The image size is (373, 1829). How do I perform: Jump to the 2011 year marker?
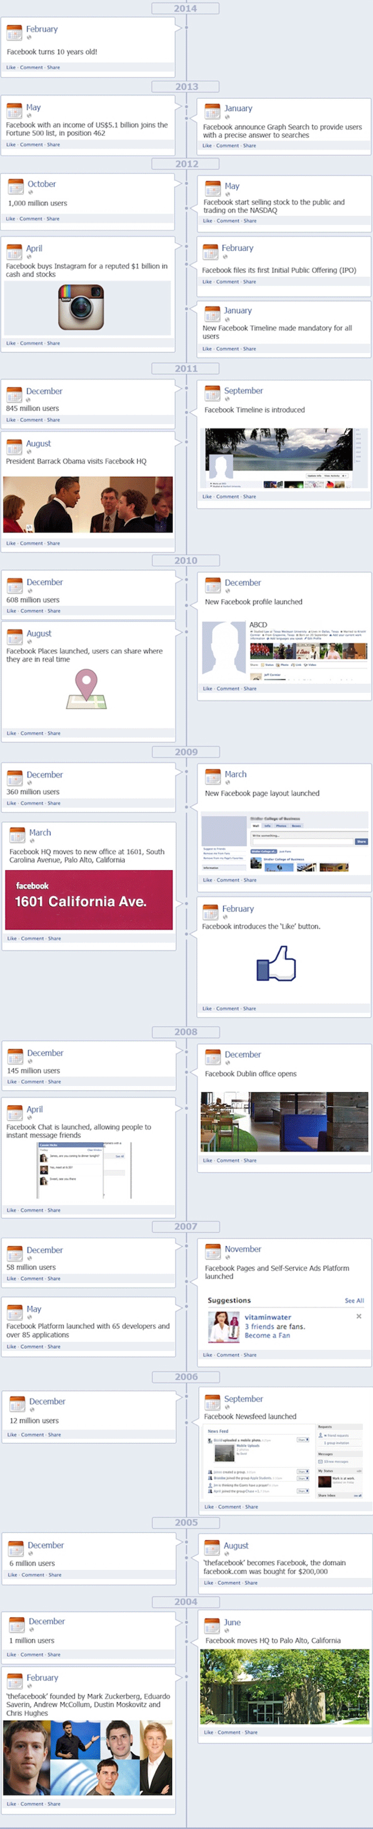click(186, 369)
